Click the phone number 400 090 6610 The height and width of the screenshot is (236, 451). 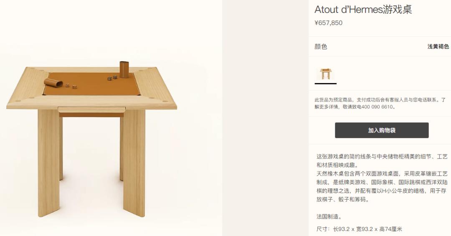point(377,107)
